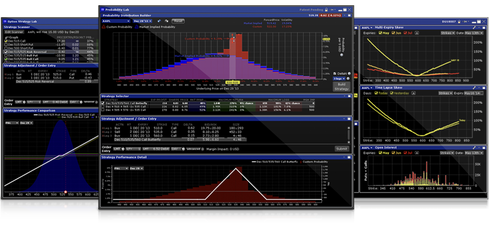Click the wrench icon in the Time Lapse Skew panel
Screen dimensions: 490x229
point(474,88)
